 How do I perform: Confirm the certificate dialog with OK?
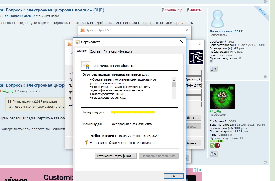173,176
